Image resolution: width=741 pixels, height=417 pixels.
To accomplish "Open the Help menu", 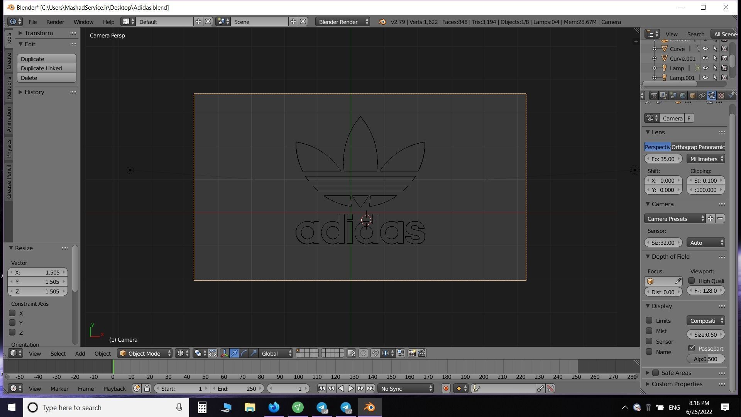I will [108, 22].
